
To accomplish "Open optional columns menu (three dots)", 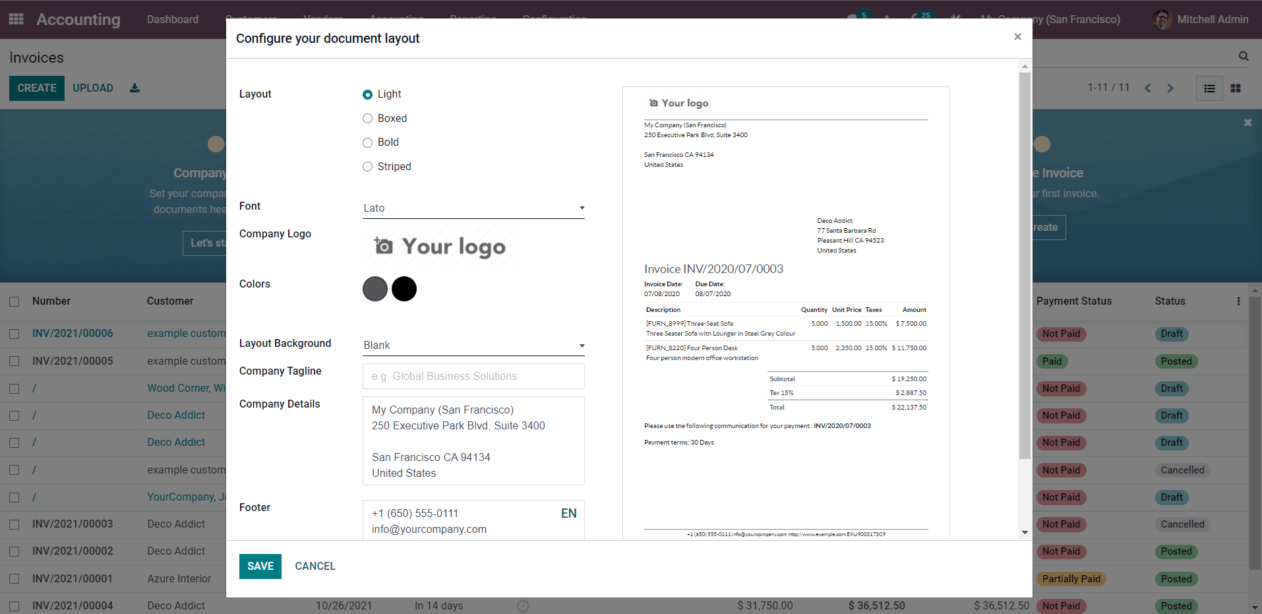I will coord(1238,301).
